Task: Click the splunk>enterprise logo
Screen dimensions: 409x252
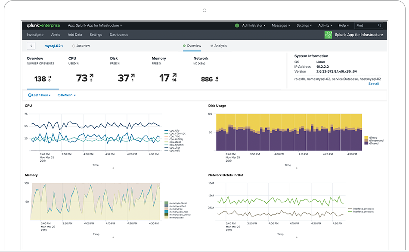Action: (x=43, y=25)
